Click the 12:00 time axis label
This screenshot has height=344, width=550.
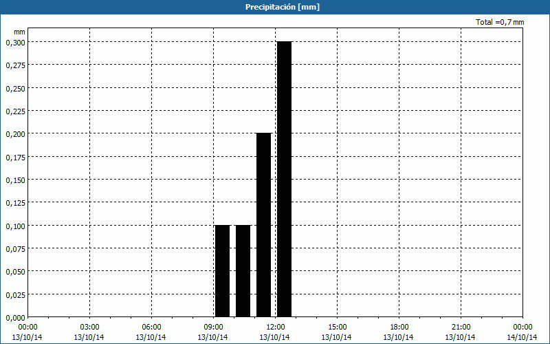(275, 327)
